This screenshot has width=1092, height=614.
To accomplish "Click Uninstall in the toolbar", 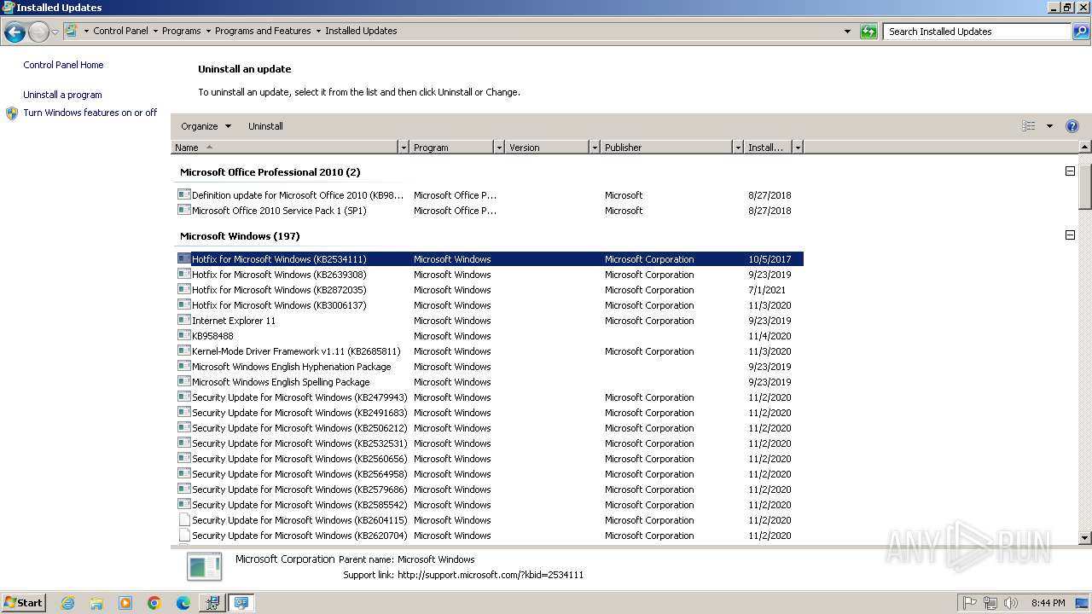I will click(x=265, y=126).
